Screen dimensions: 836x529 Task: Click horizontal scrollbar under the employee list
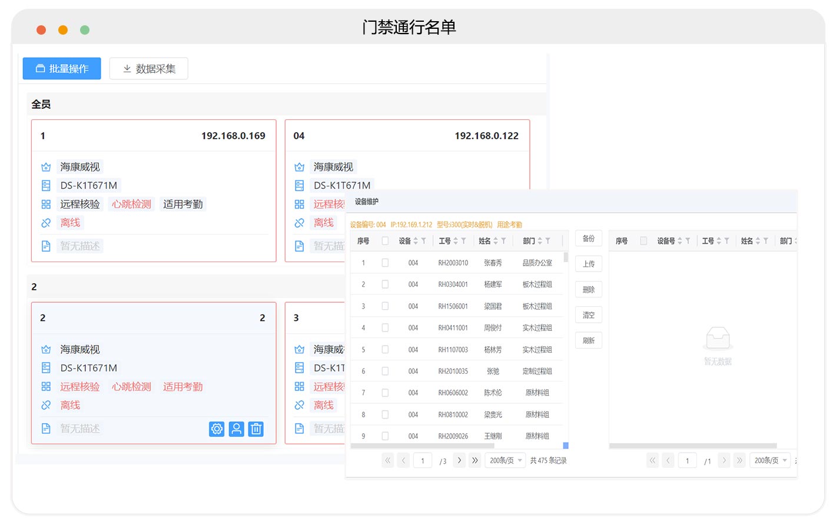423,446
